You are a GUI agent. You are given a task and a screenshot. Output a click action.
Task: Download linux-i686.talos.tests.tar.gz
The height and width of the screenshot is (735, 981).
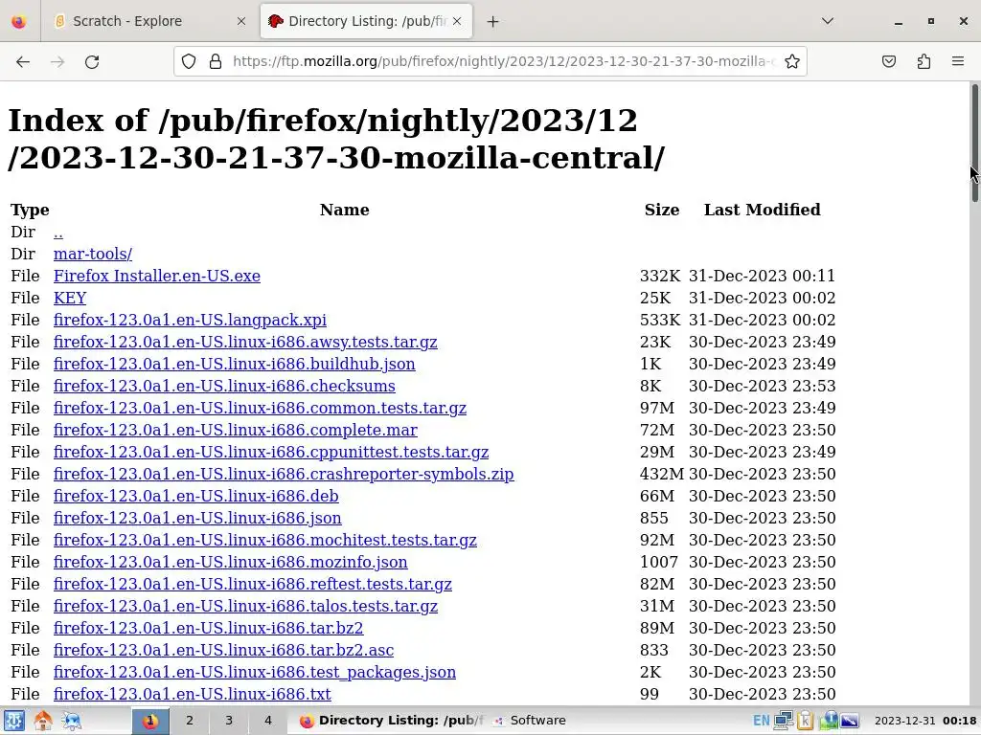point(246,606)
